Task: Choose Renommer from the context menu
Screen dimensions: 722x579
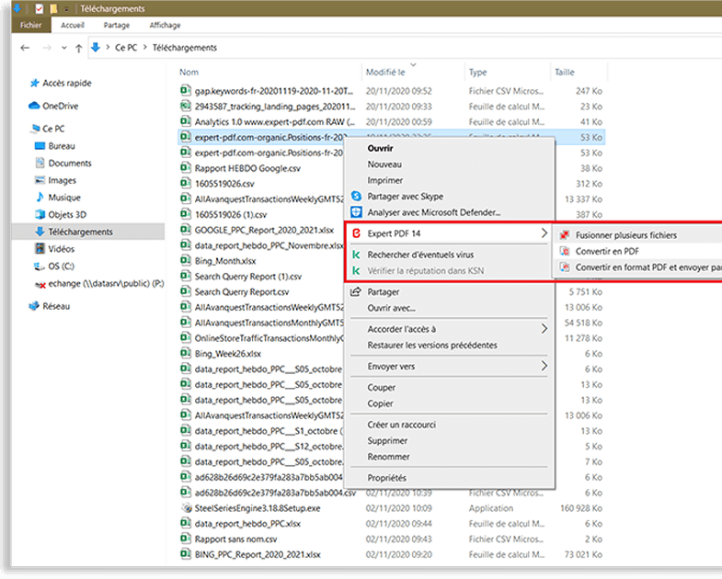Action: (389, 457)
